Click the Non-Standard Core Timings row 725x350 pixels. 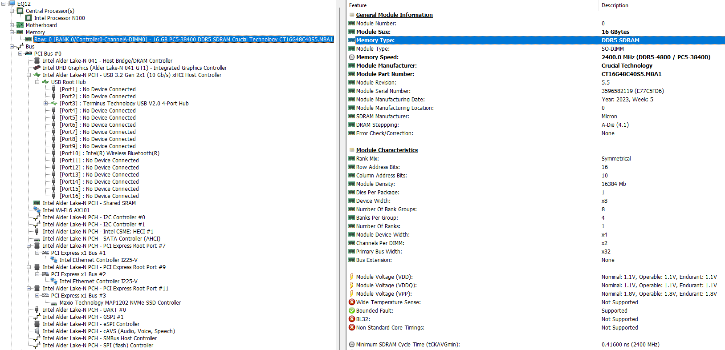click(536, 327)
